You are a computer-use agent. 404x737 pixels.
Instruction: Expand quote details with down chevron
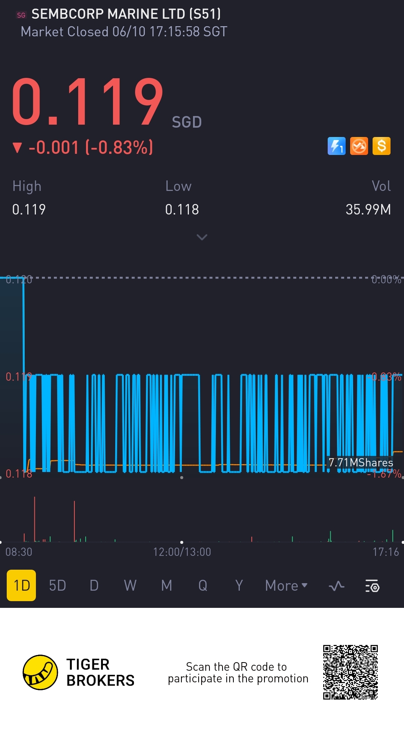click(202, 237)
